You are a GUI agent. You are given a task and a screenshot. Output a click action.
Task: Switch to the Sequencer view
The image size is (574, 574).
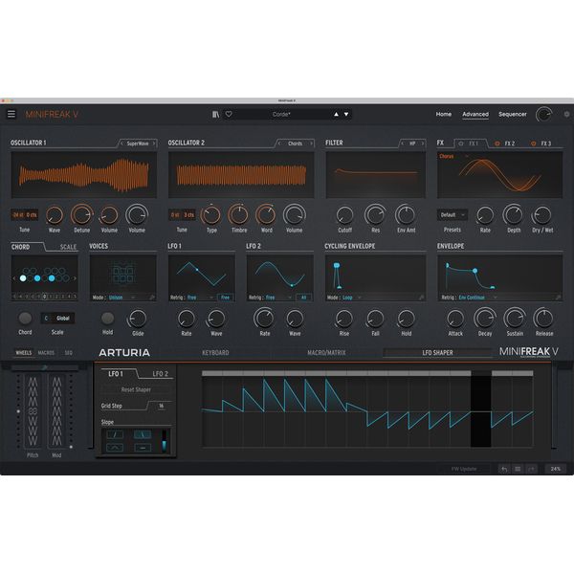513,114
